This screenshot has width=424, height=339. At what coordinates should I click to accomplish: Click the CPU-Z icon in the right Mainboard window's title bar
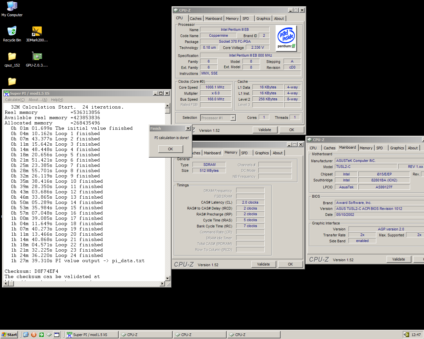pyautogui.click(x=310, y=140)
